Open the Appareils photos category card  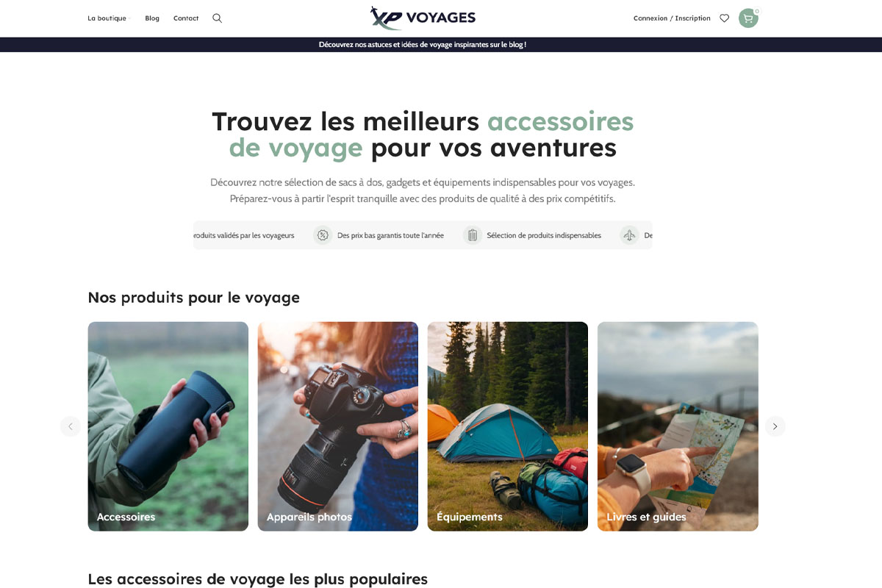point(338,426)
